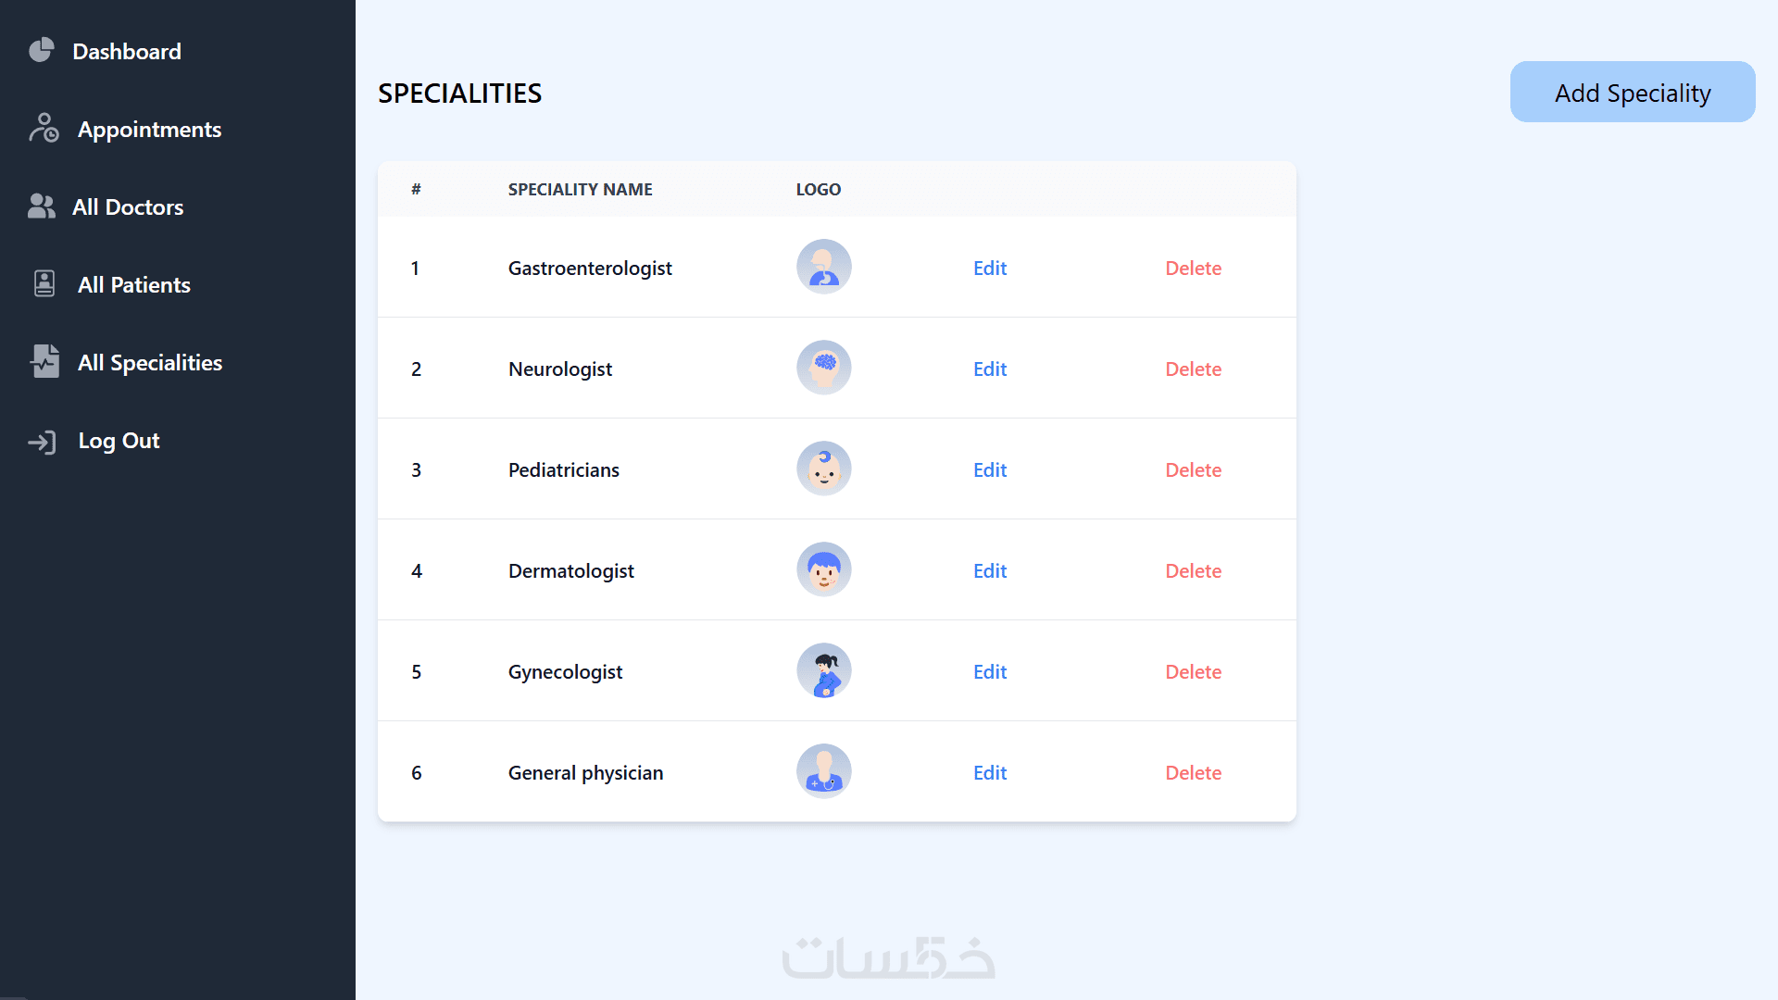Click the General physician doctor logo
The image size is (1778, 1000).
[x=823, y=771]
